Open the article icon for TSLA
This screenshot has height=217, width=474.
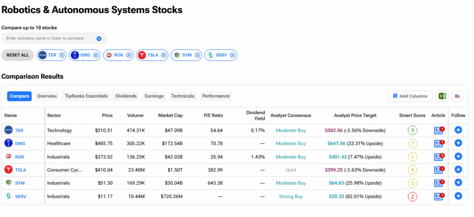(x=438, y=170)
